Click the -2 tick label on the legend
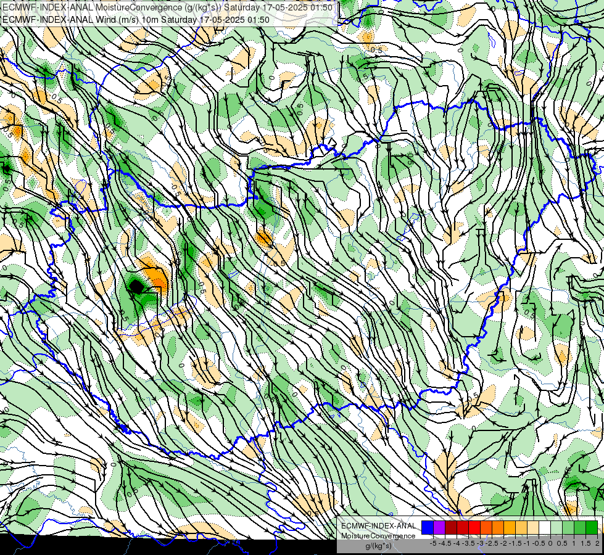Viewport: 604px width, 555px height. pyautogui.click(x=504, y=543)
